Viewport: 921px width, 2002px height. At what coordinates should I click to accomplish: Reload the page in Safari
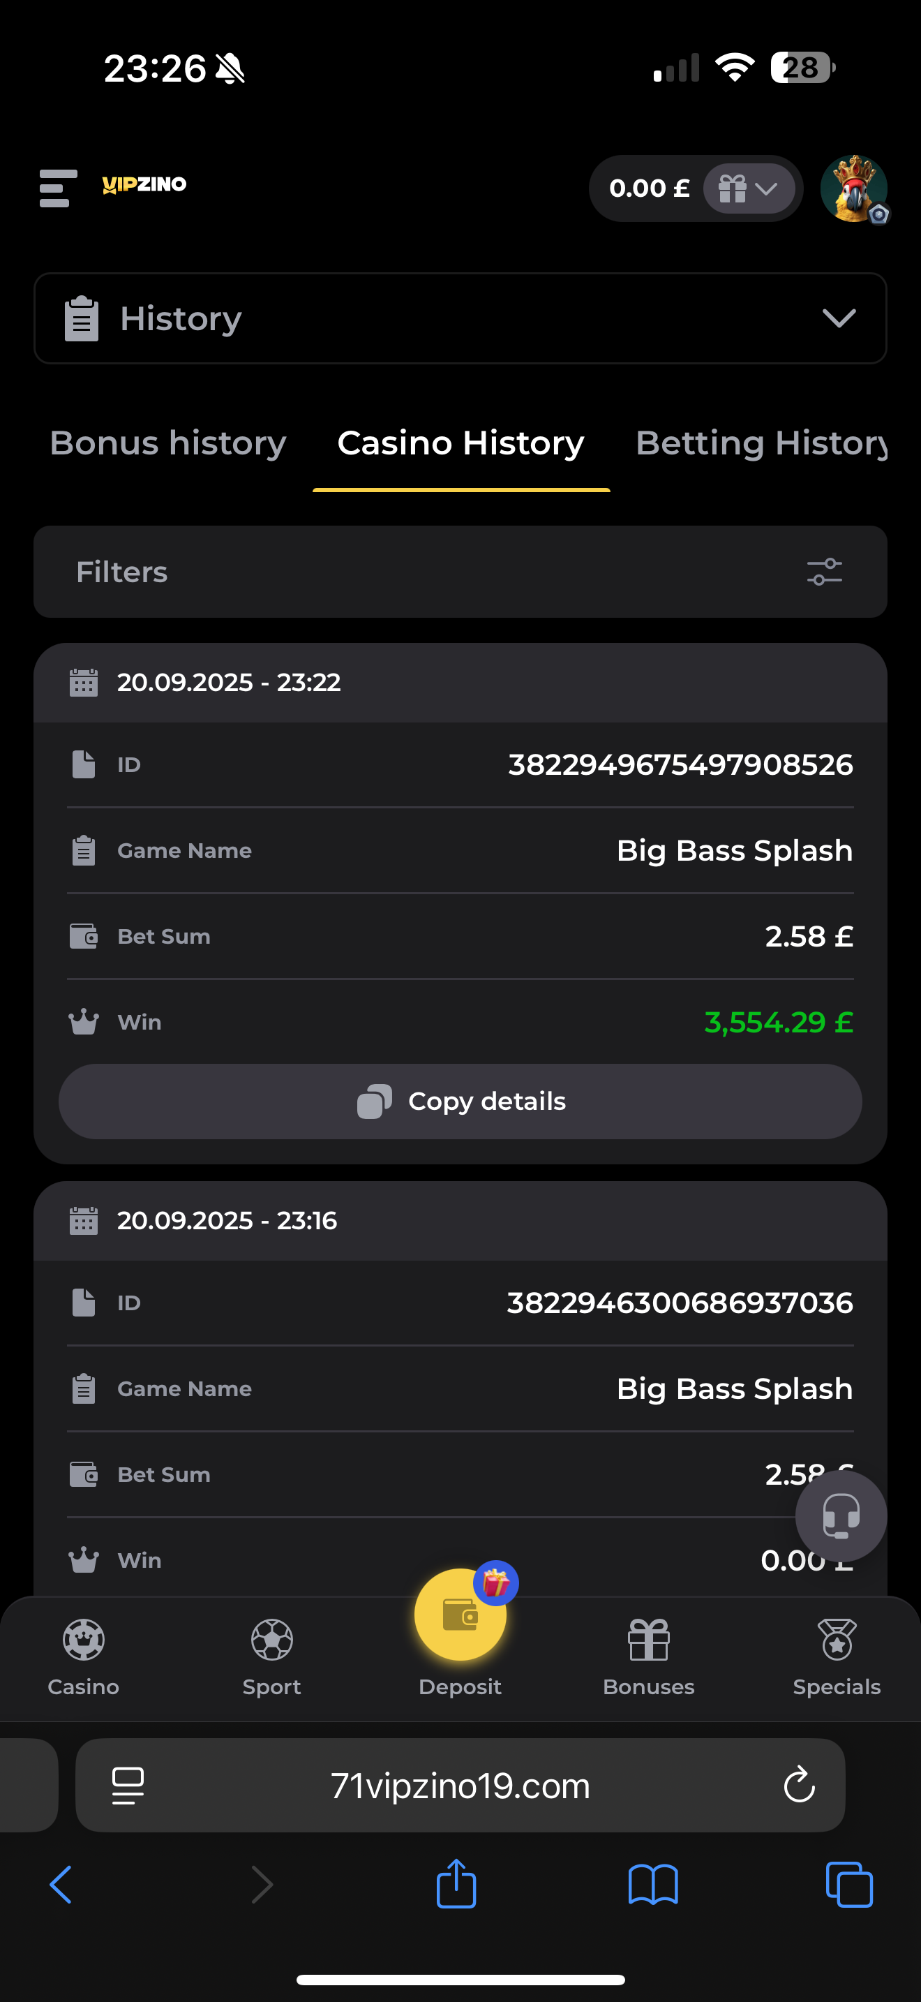(x=799, y=1785)
